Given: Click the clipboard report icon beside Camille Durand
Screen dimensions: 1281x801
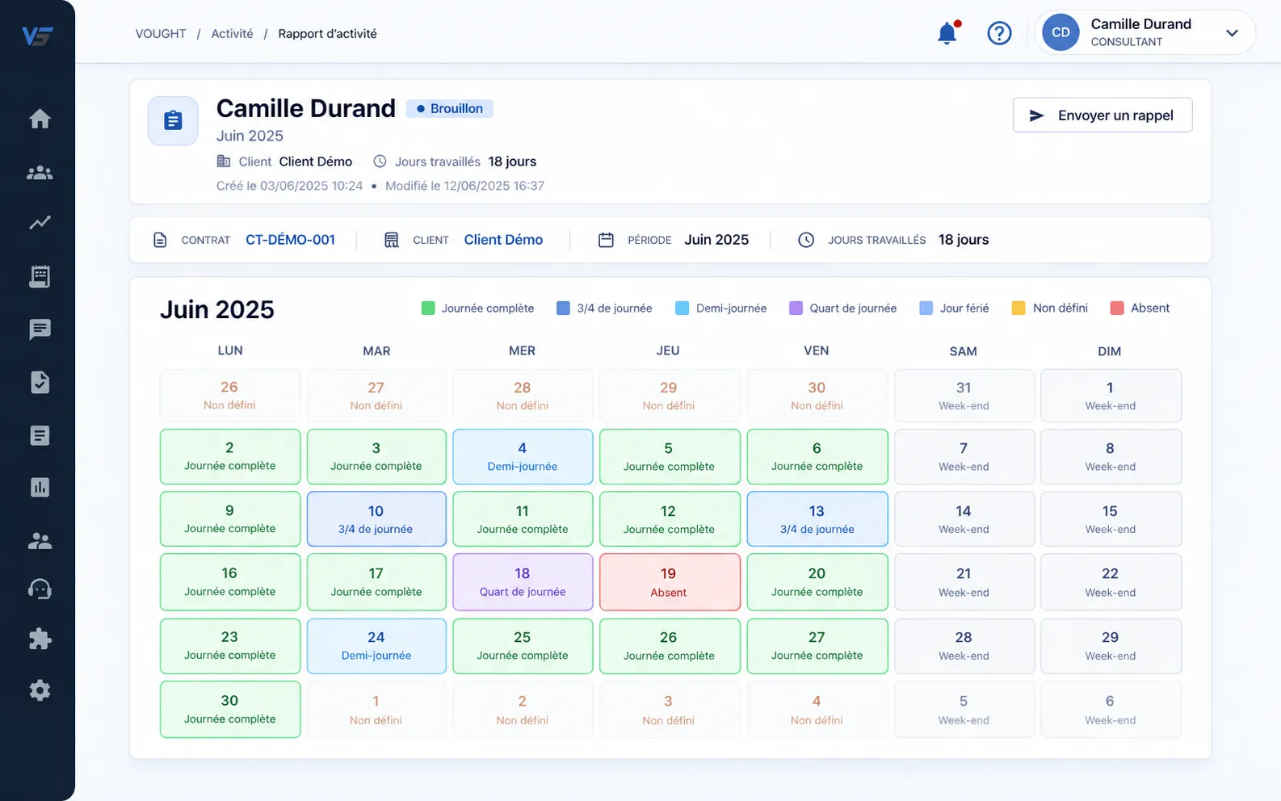Looking at the screenshot, I should coord(173,121).
